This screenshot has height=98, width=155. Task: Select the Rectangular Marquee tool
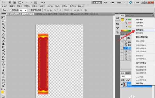(3, 21)
